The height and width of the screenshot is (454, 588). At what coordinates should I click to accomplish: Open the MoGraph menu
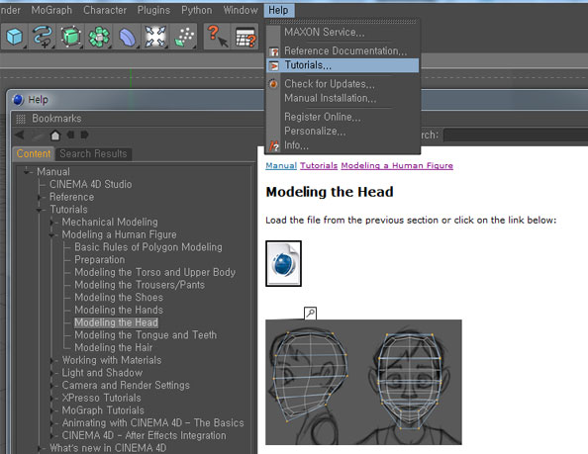click(x=51, y=10)
